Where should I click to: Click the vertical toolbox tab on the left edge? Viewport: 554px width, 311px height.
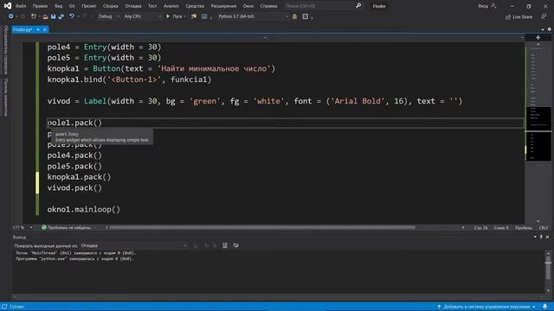(5, 98)
